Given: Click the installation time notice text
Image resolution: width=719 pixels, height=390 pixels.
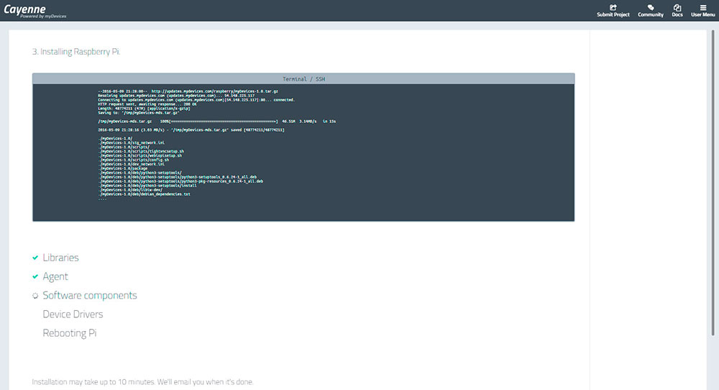Looking at the screenshot, I should point(142,381).
